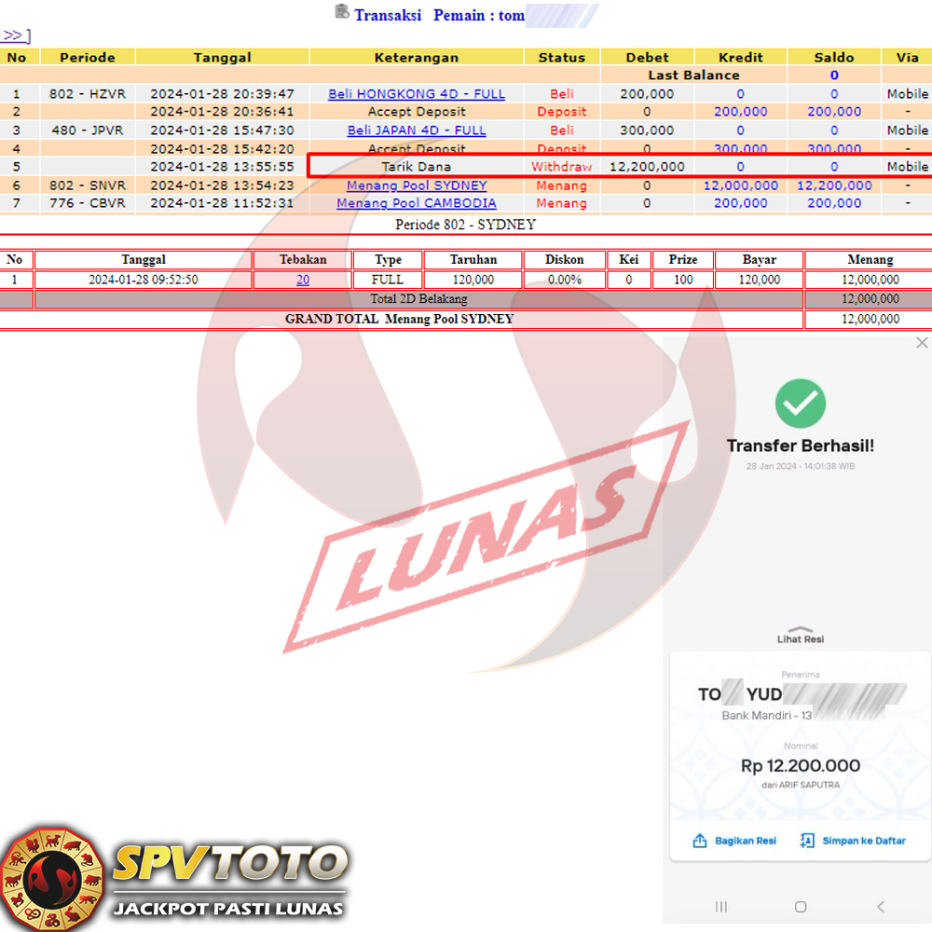Viewport: 932px width, 932px height.
Task: Click the Last Balance value 0
Action: [x=833, y=75]
